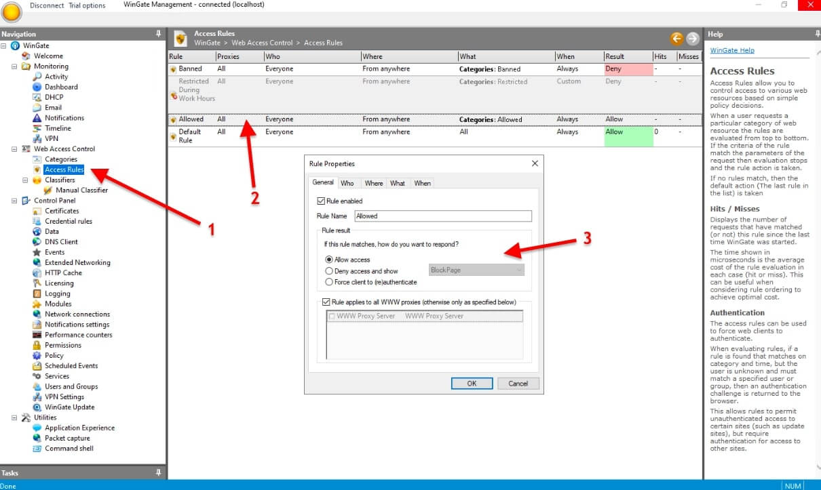Collapse the Web Access Control node
The image size is (821, 490).
(15, 149)
